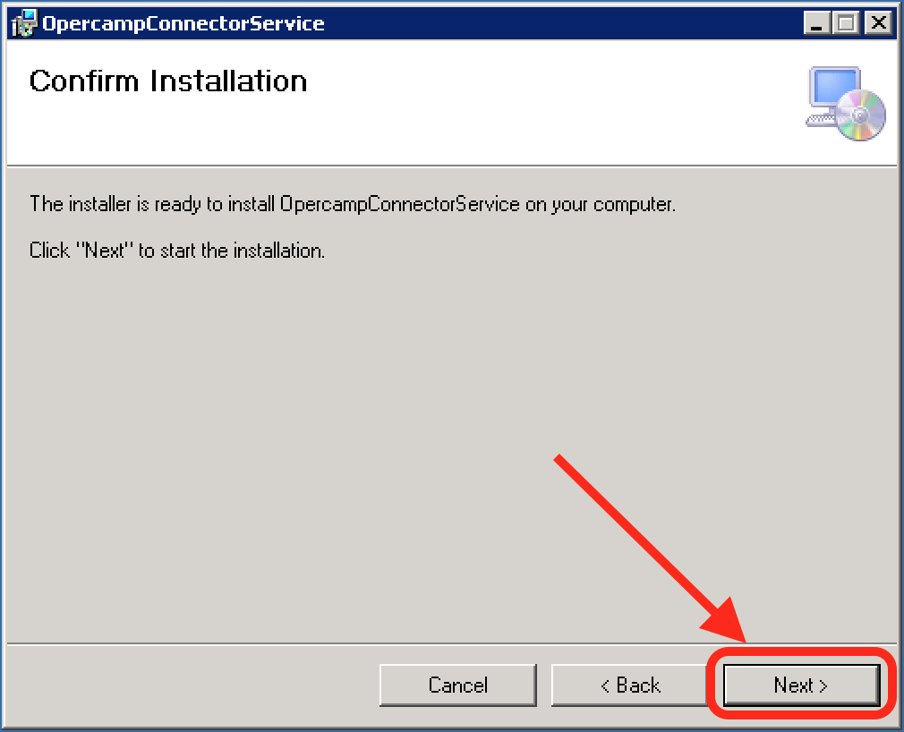The width and height of the screenshot is (904, 732).
Task: Cancel the installation
Action: point(457,685)
